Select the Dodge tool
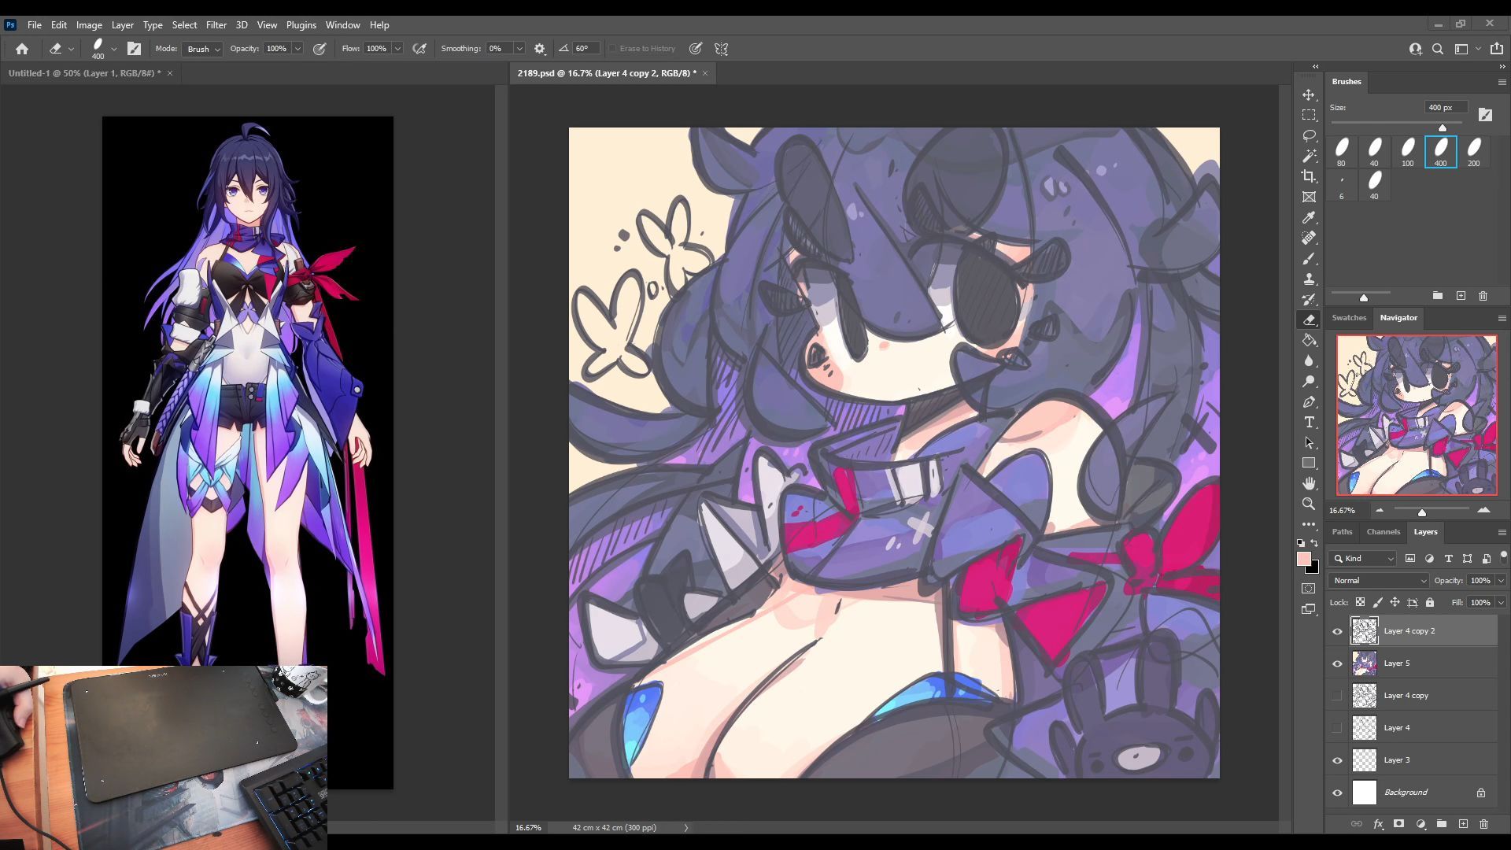 click(1309, 381)
